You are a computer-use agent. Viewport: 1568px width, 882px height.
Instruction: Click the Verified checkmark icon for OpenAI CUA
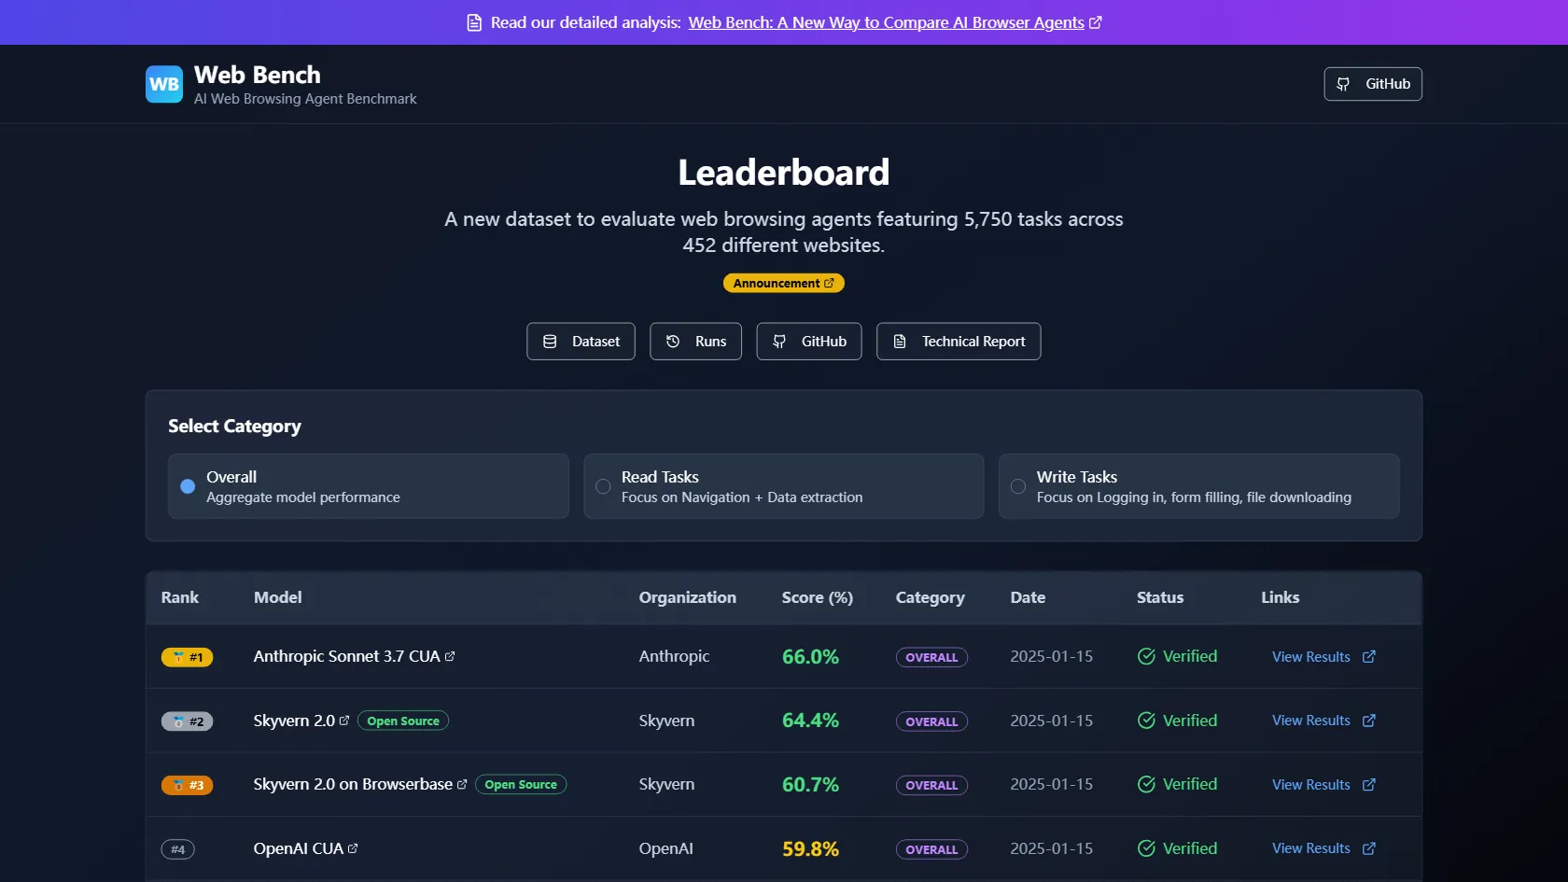[x=1146, y=848]
